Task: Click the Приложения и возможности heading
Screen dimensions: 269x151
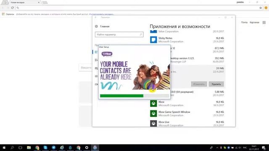Action: [x=180, y=26]
